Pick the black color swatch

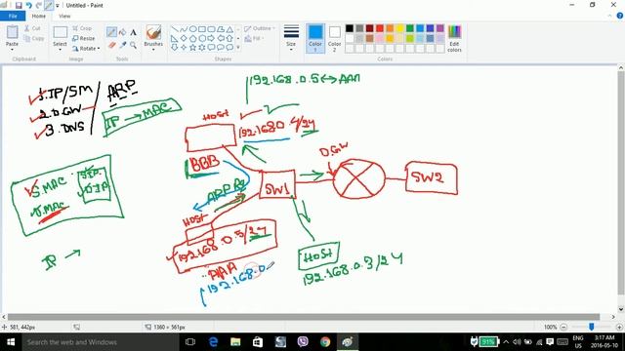coord(350,28)
